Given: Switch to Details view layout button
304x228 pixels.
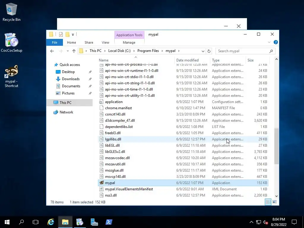Looking at the screenshot, I should coord(268,202).
